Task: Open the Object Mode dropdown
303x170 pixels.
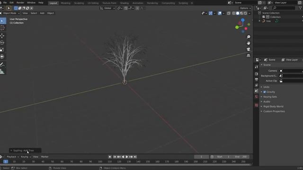Action: click(x=10, y=13)
